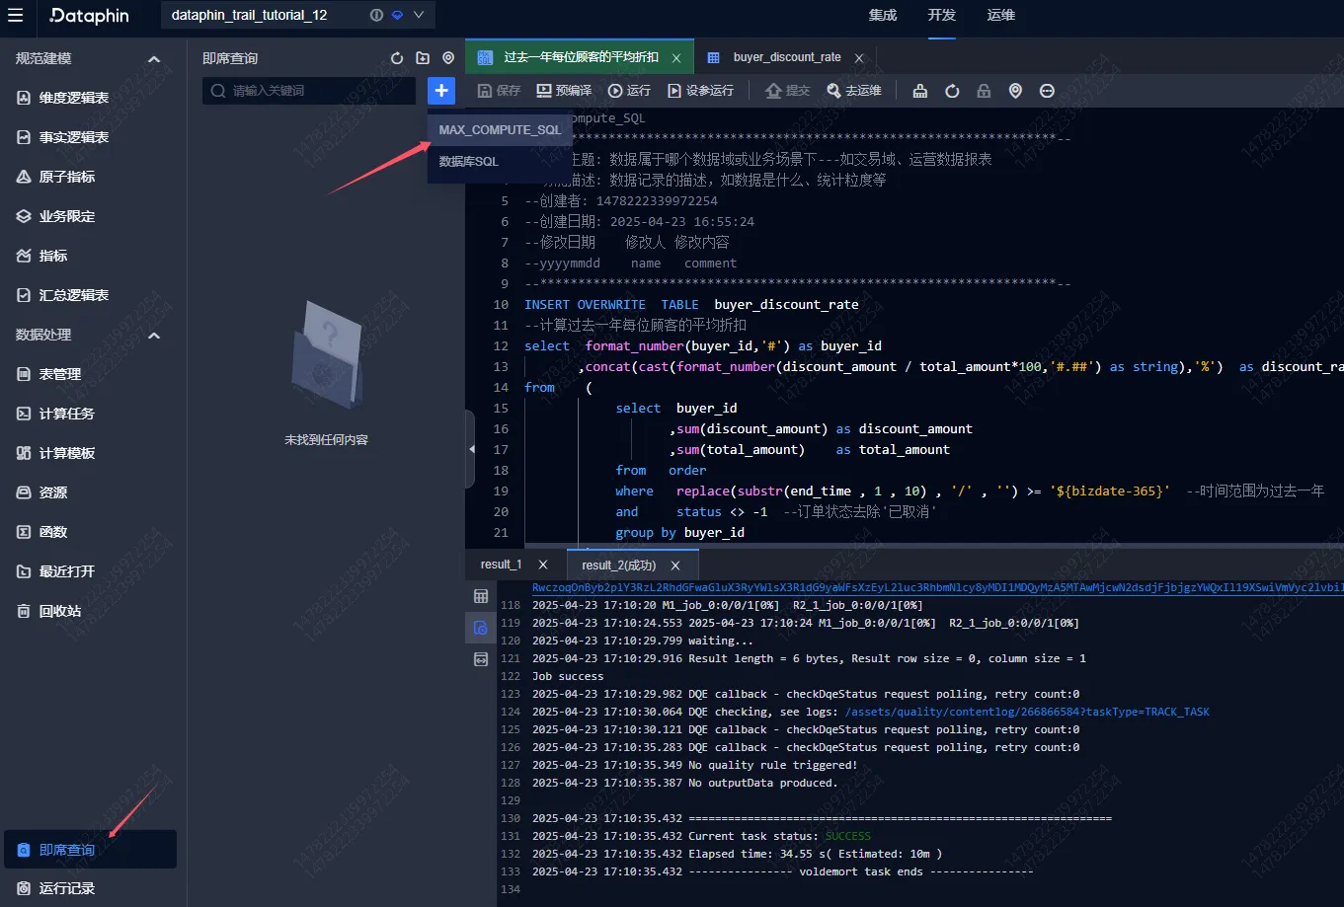Image resolution: width=1344 pixels, height=907 pixels.
Task: Switch to the result_1 tab
Action: click(x=501, y=565)
